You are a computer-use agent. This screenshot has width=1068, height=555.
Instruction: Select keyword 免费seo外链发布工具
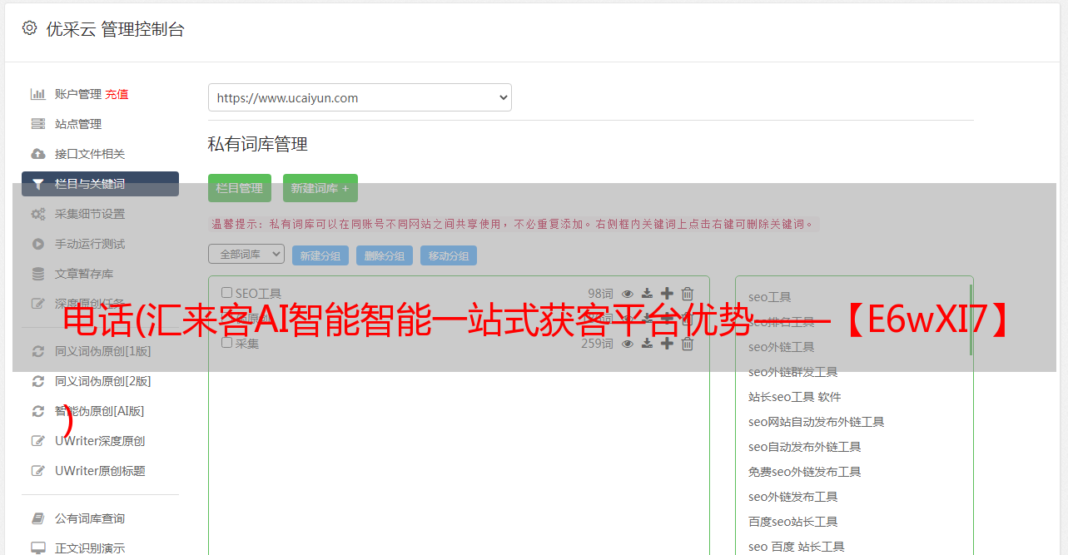[805, 472]
